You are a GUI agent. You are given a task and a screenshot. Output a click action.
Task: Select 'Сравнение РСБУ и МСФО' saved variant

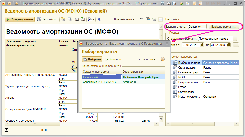pyautogui.click(x=100, y=82)
